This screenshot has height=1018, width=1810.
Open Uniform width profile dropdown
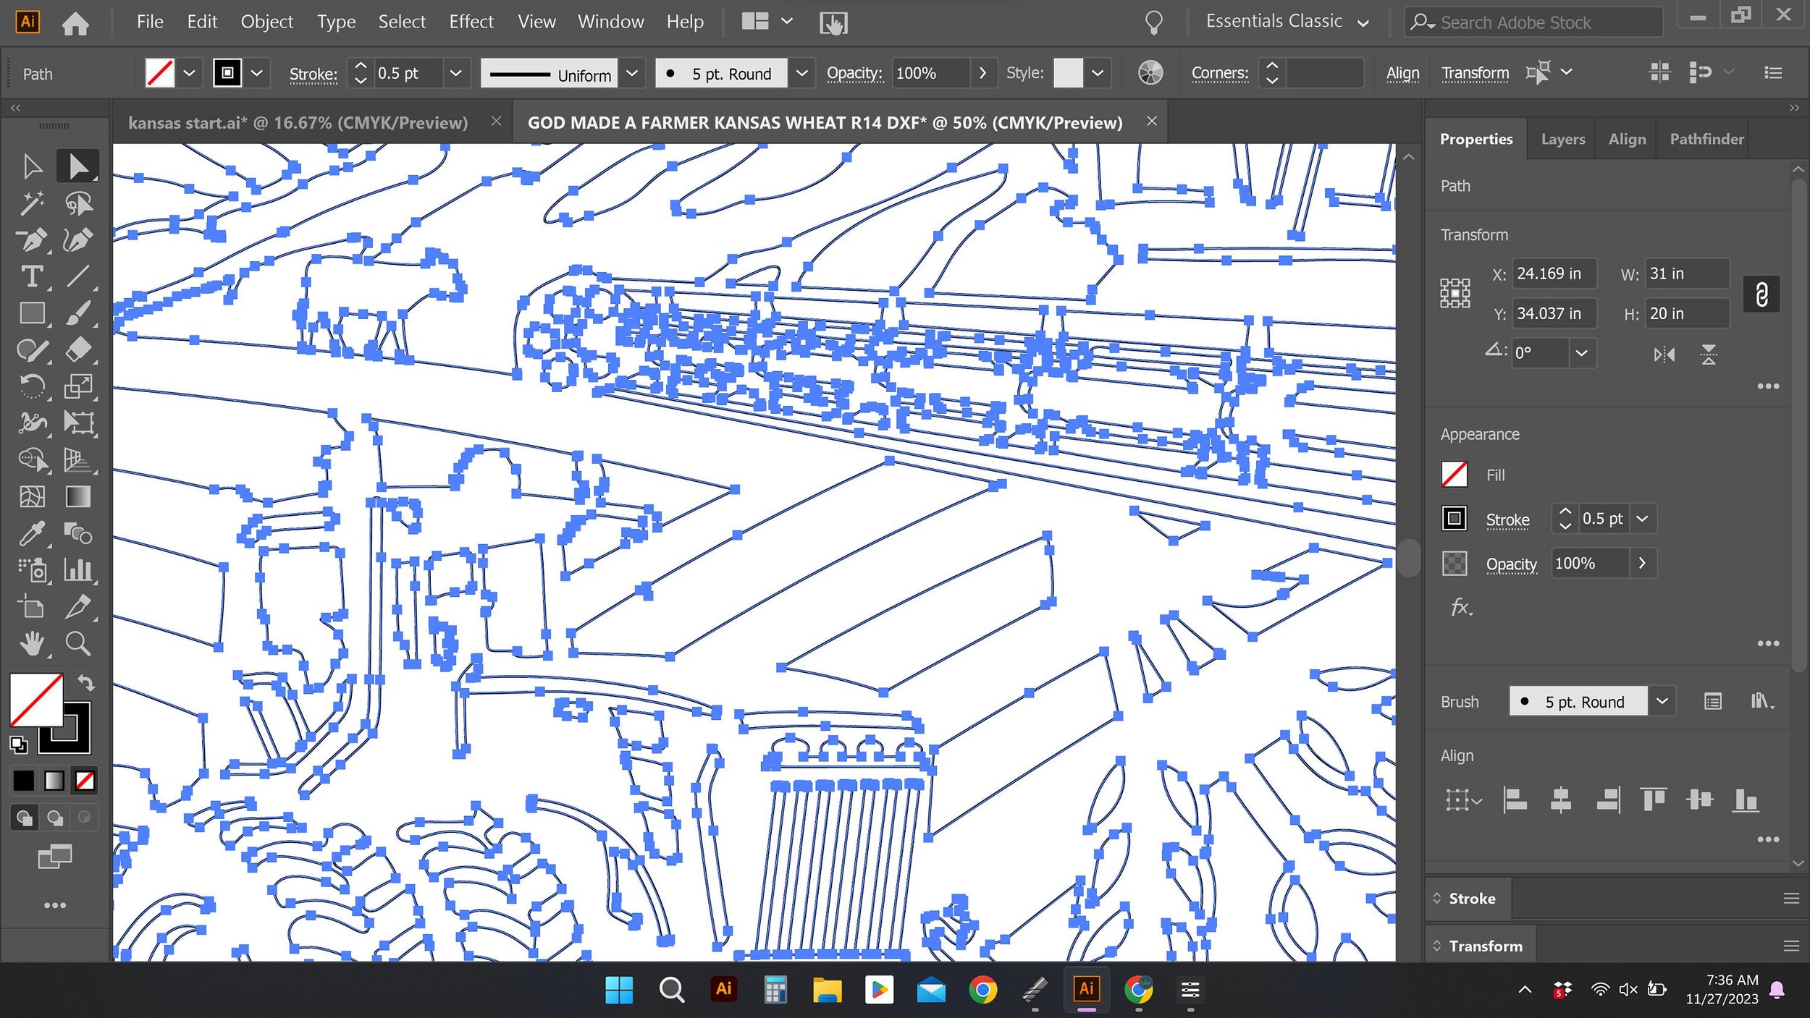click(631, 73)
